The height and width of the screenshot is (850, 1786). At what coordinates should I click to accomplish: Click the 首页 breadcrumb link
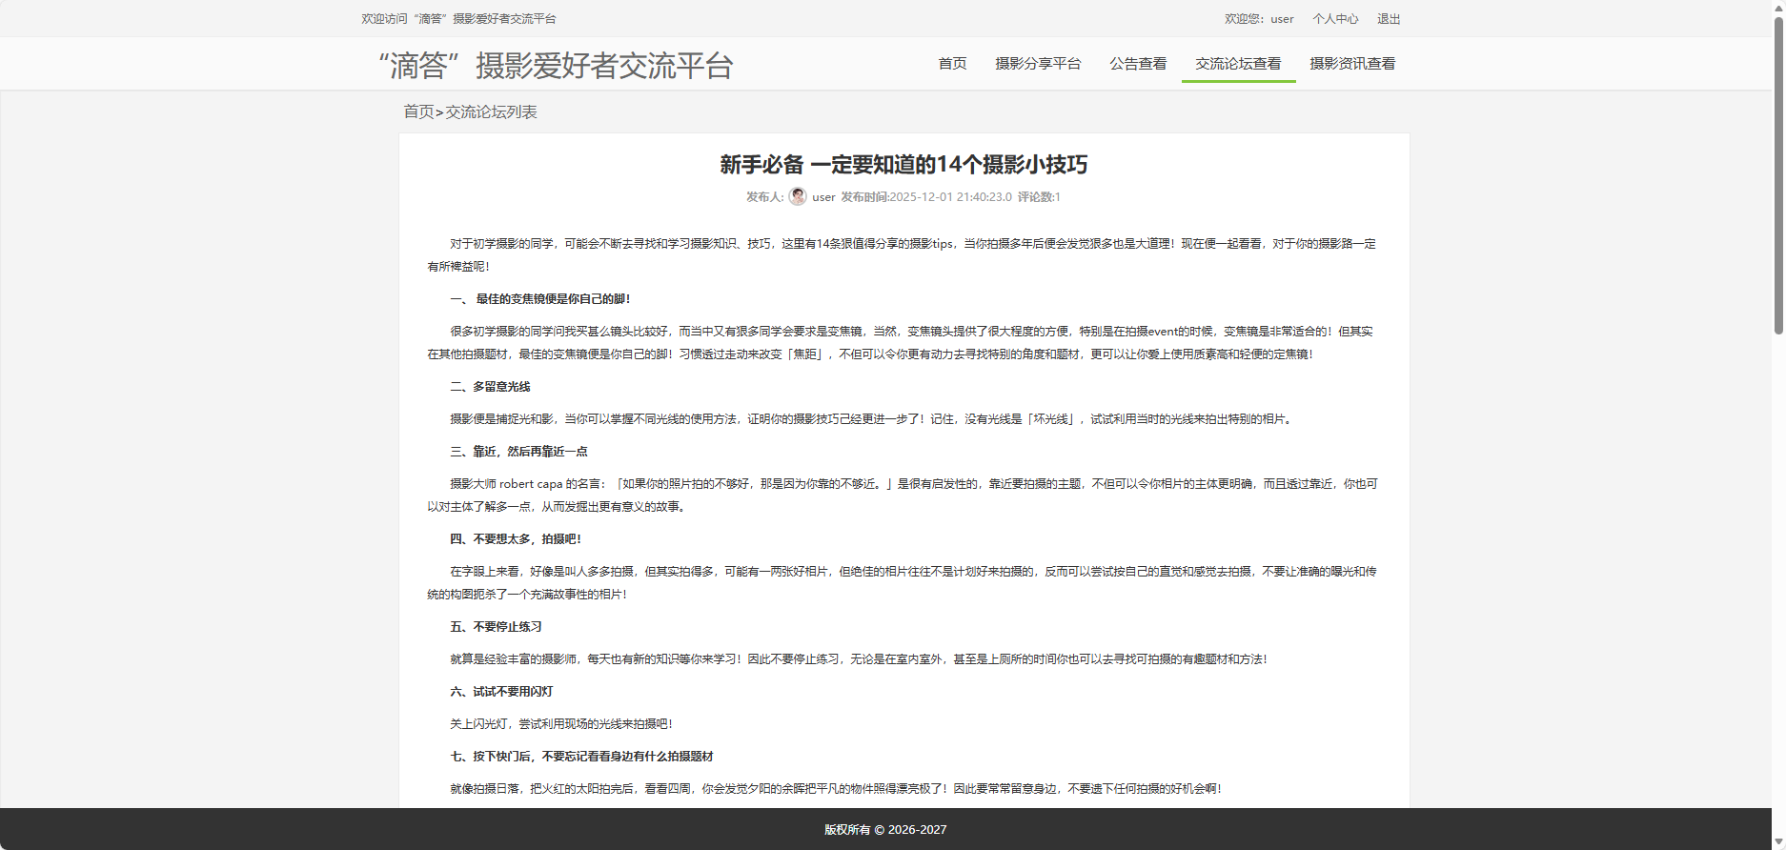pos(418,112)
